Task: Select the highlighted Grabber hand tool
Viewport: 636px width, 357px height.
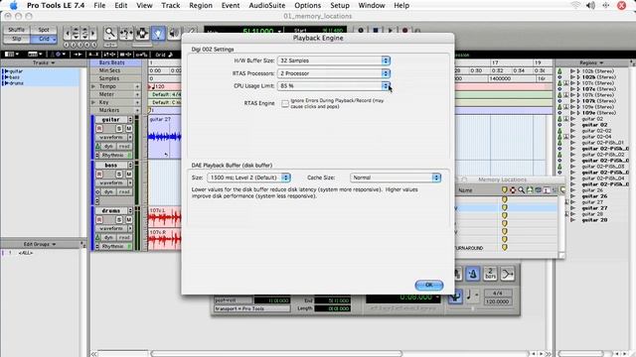Action: (158, 33)
